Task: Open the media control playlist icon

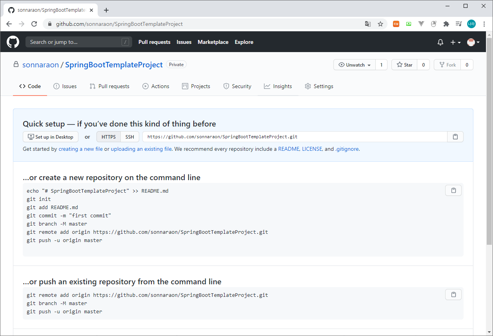Action: click(x=458, y=24)
